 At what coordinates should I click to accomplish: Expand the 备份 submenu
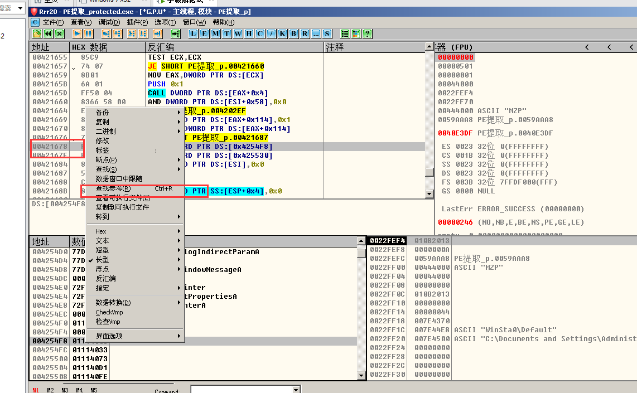[134, 112]
